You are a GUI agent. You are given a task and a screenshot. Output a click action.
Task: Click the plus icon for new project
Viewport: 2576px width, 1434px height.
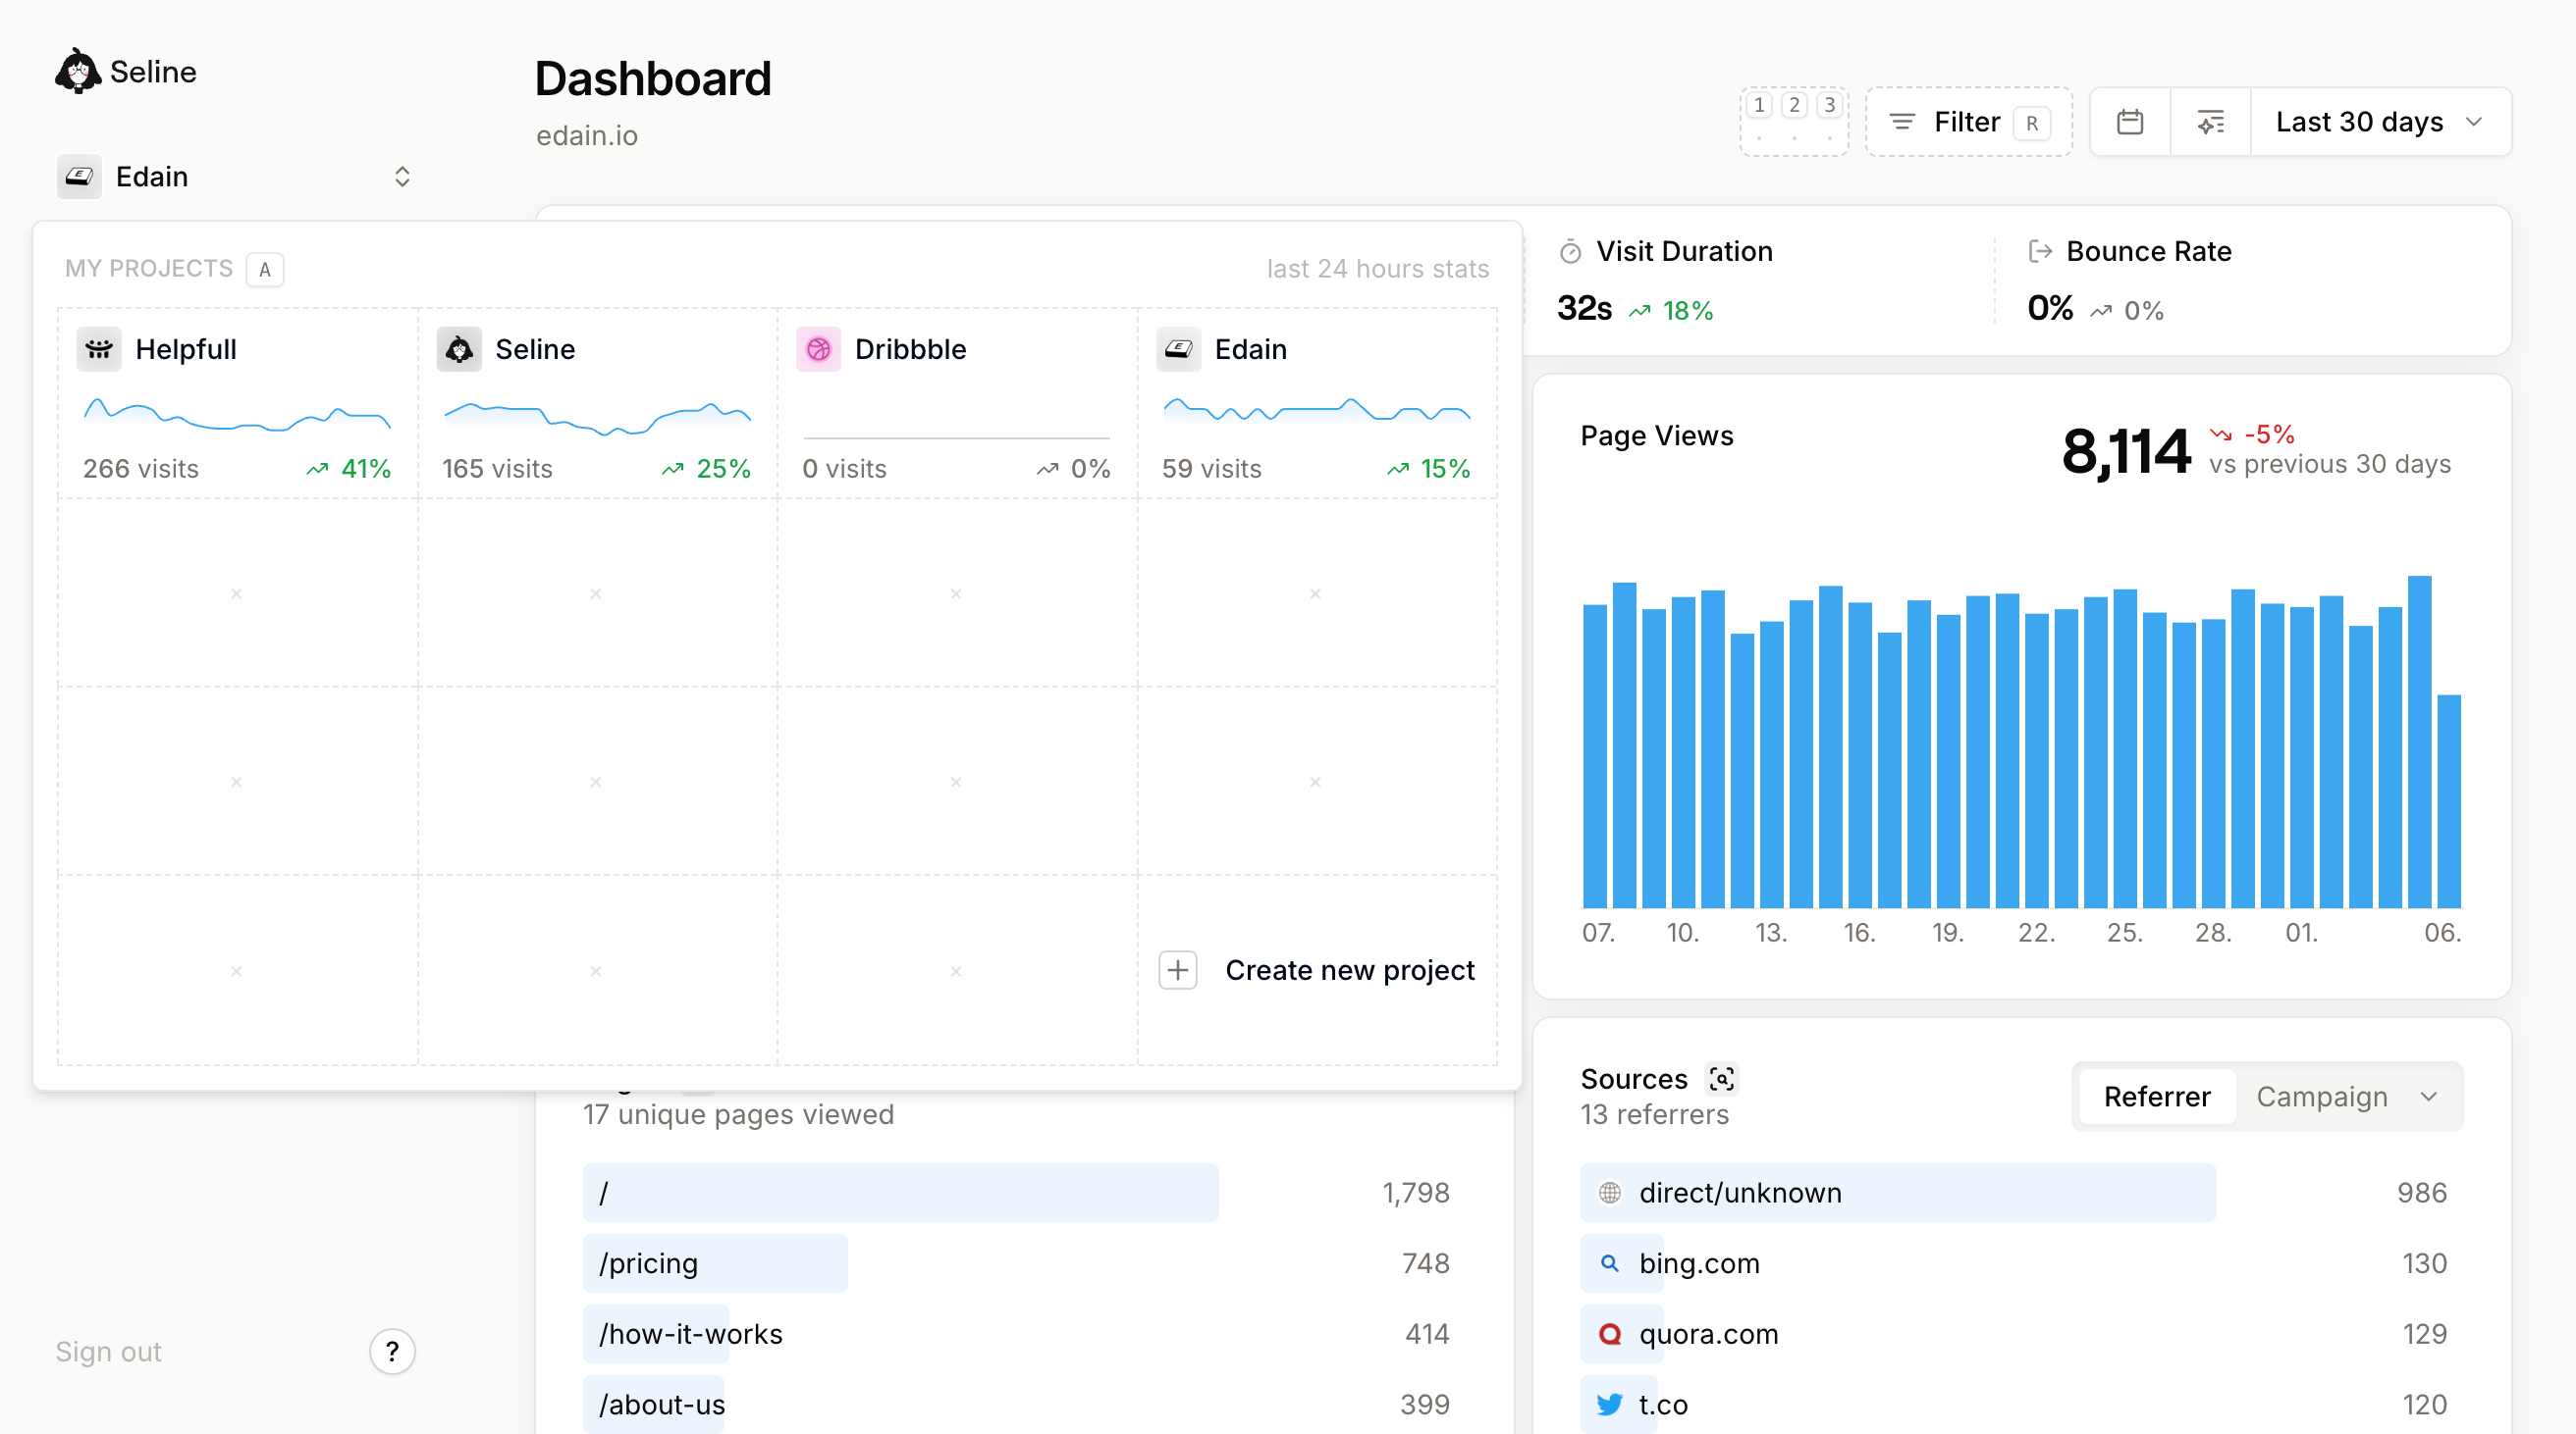(x=1178, y=969)
